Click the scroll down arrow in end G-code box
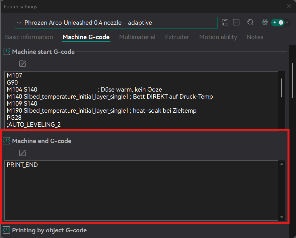The width and height of the screenshot is (296, 238). coord(282,217)
